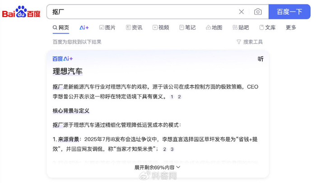Select the 网页 tab
This screenshot has height=183, width=316.
(x=61, y=27)
